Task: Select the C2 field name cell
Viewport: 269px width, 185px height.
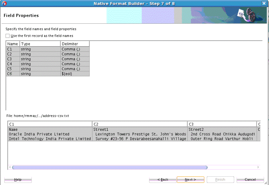Action: 13,54
